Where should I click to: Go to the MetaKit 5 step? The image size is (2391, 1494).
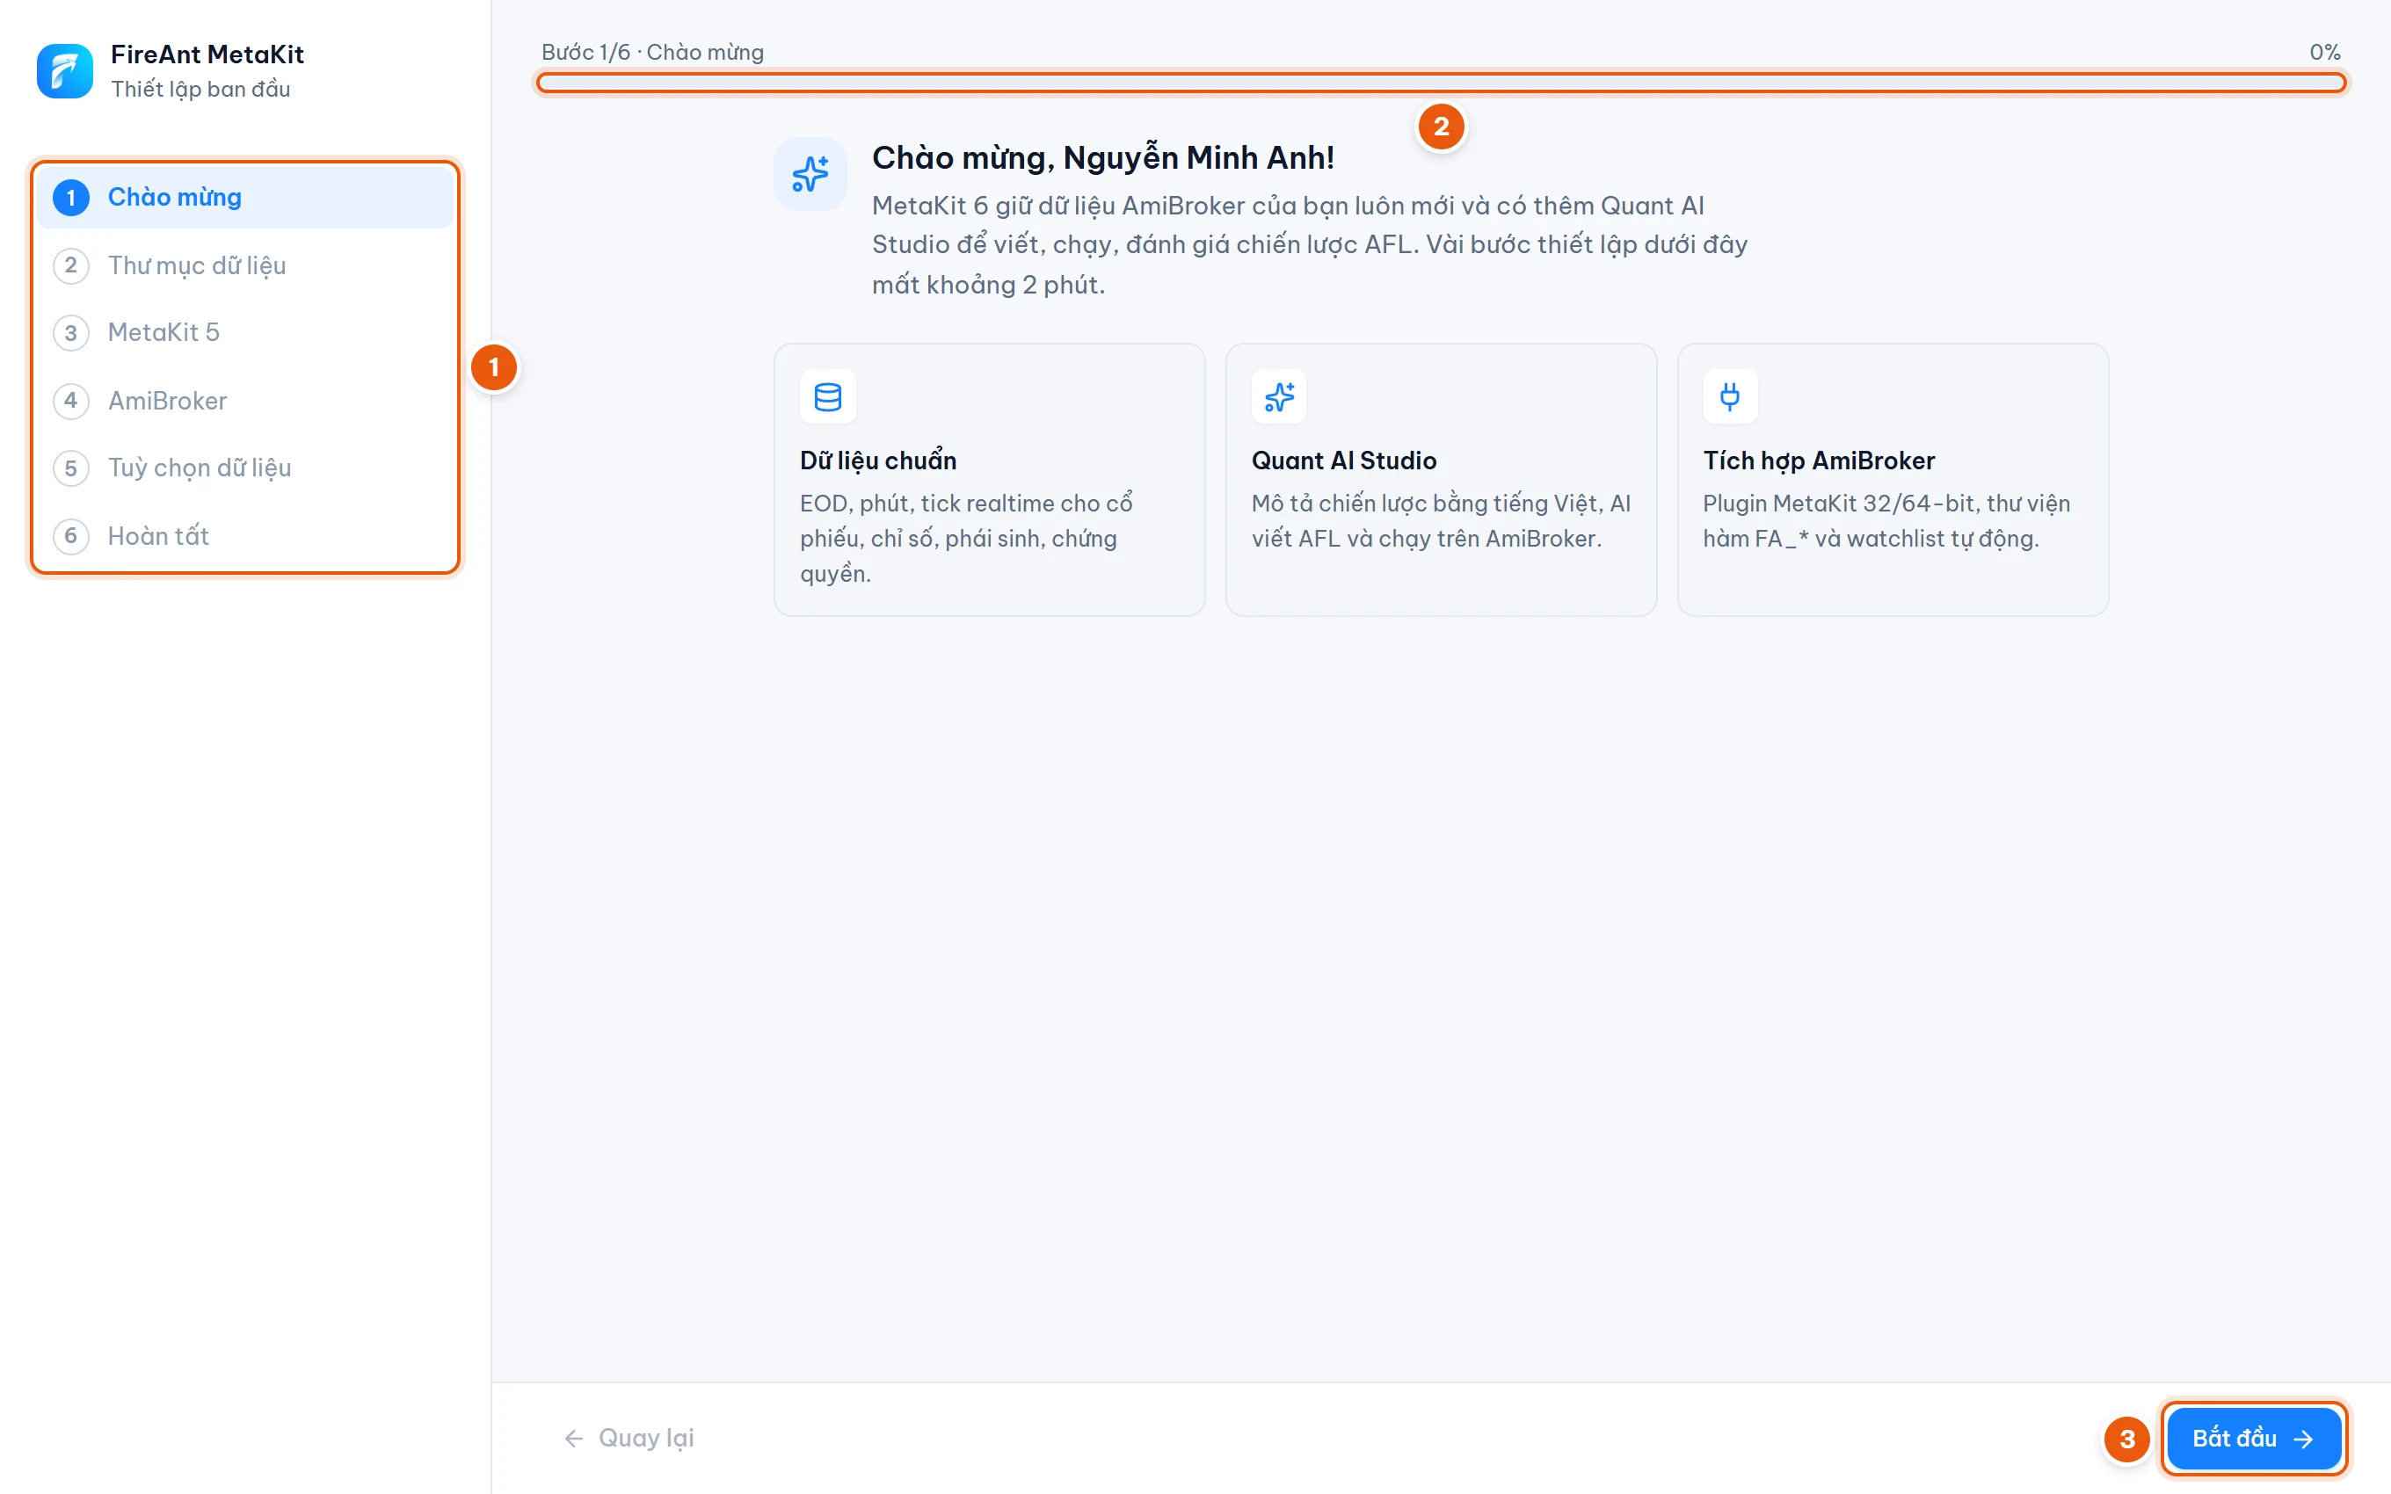pyautogui.click(x=245, y=333)
